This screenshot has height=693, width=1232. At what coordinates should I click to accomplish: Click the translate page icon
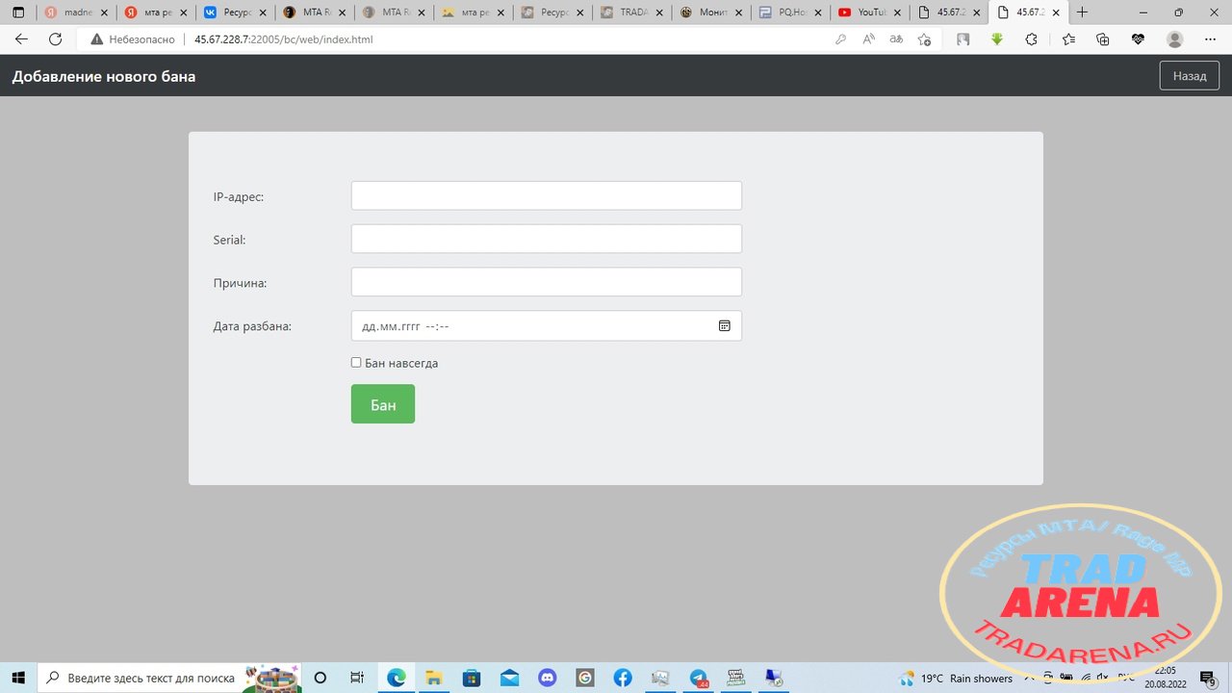(896, 39)
